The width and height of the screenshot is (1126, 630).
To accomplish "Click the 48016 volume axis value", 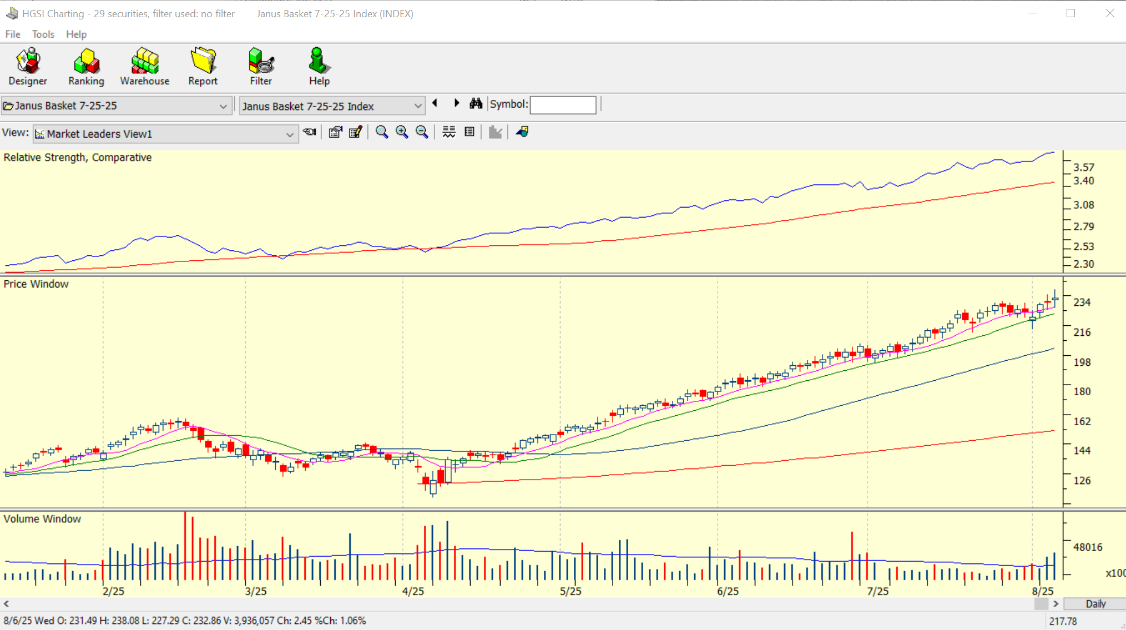I will pos(1088,547).
